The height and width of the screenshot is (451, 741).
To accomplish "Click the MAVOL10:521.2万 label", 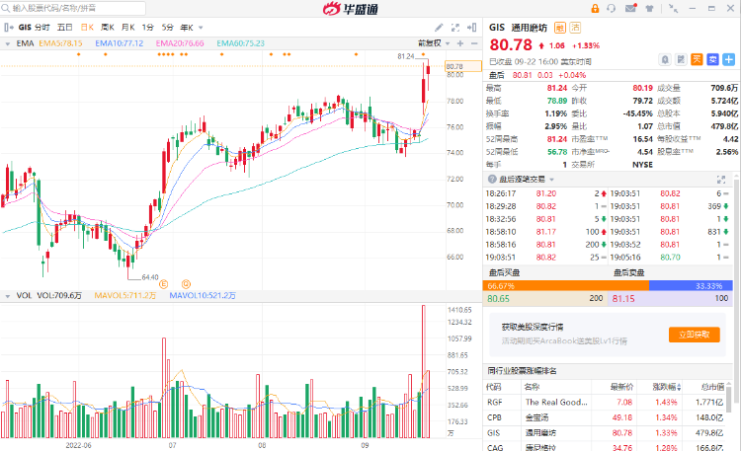I will click(x=203, y=296).
